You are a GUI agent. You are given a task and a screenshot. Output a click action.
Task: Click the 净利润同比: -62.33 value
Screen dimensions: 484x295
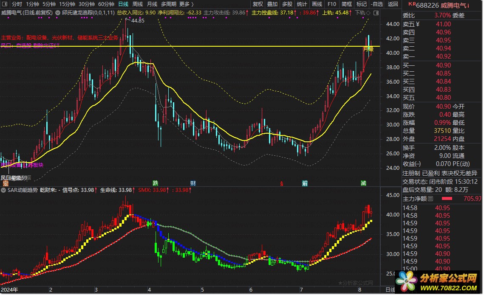click(x=179, y=13)
